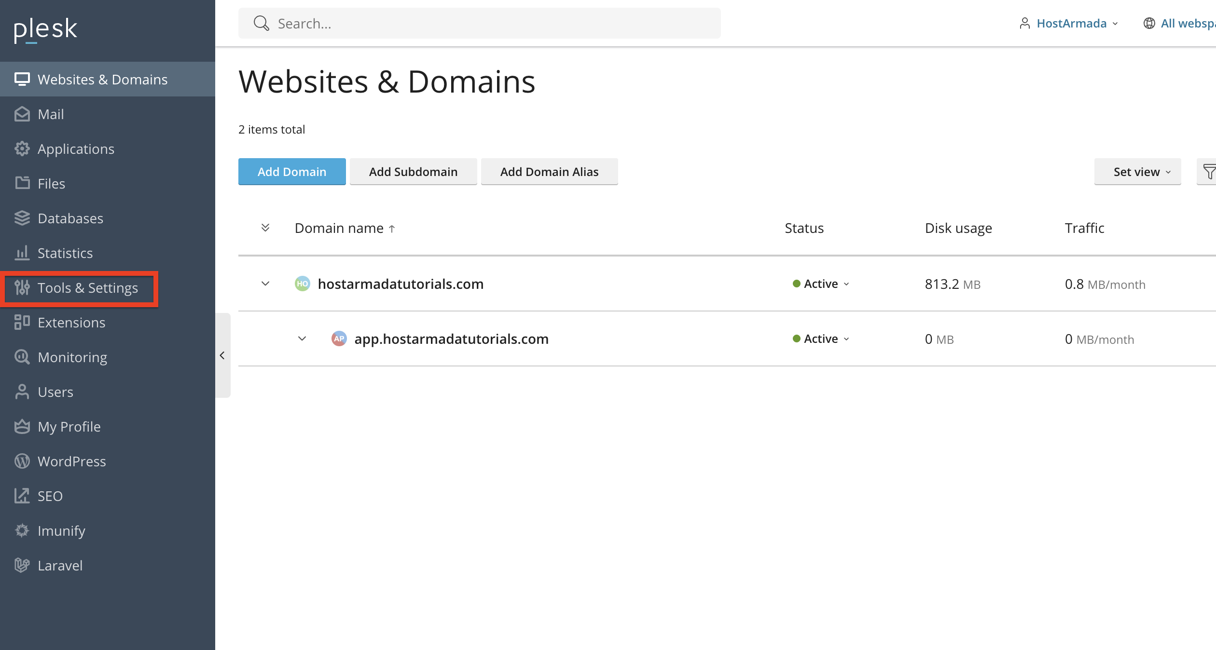Click the Applications gear icon
The width and height of the screenshot is (1216, 650).
point(22,149)
